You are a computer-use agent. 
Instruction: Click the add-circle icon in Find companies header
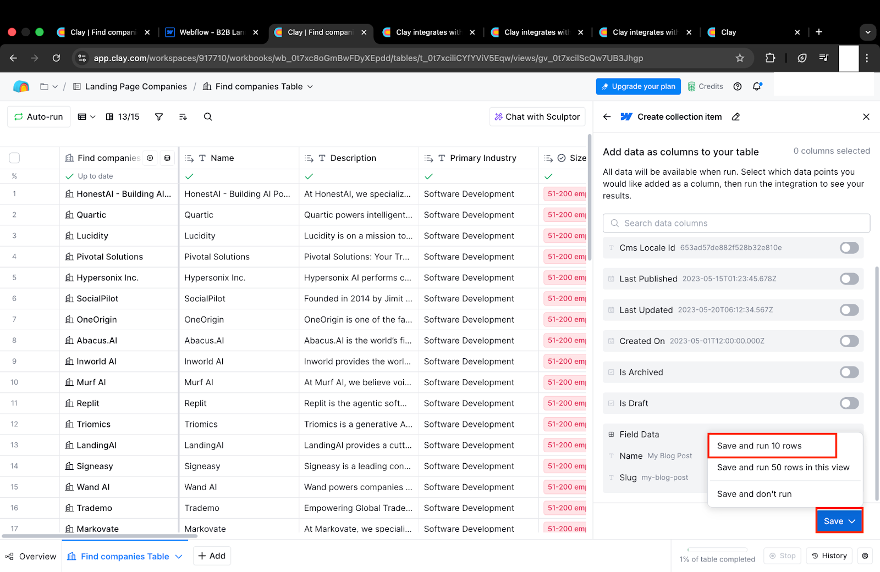pos(150,158)
